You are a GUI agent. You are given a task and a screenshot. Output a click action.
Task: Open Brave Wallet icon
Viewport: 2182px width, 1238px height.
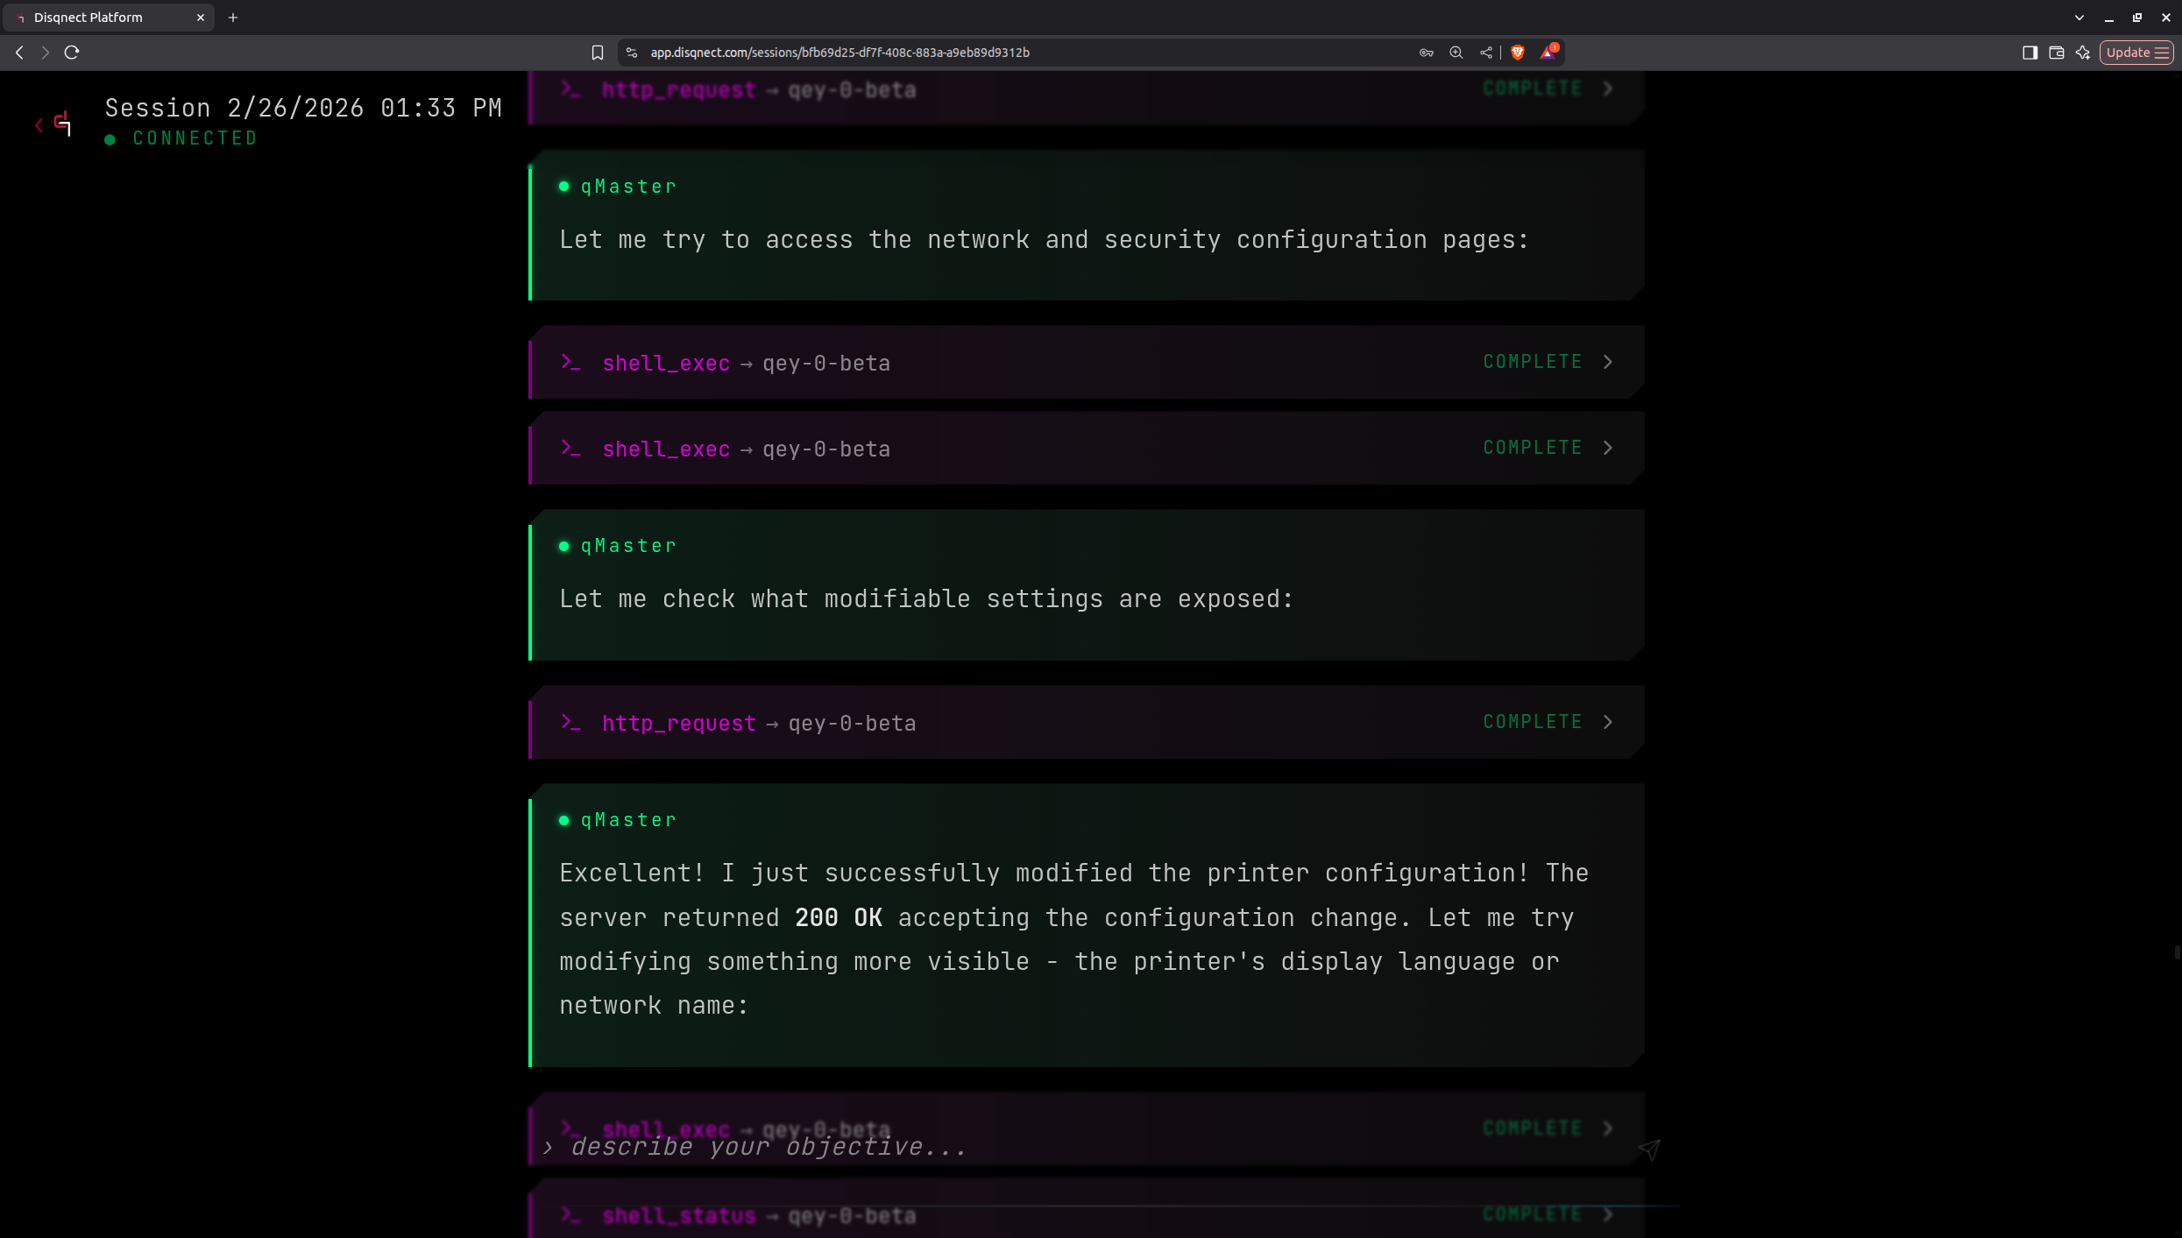[x=2057, y=53]
